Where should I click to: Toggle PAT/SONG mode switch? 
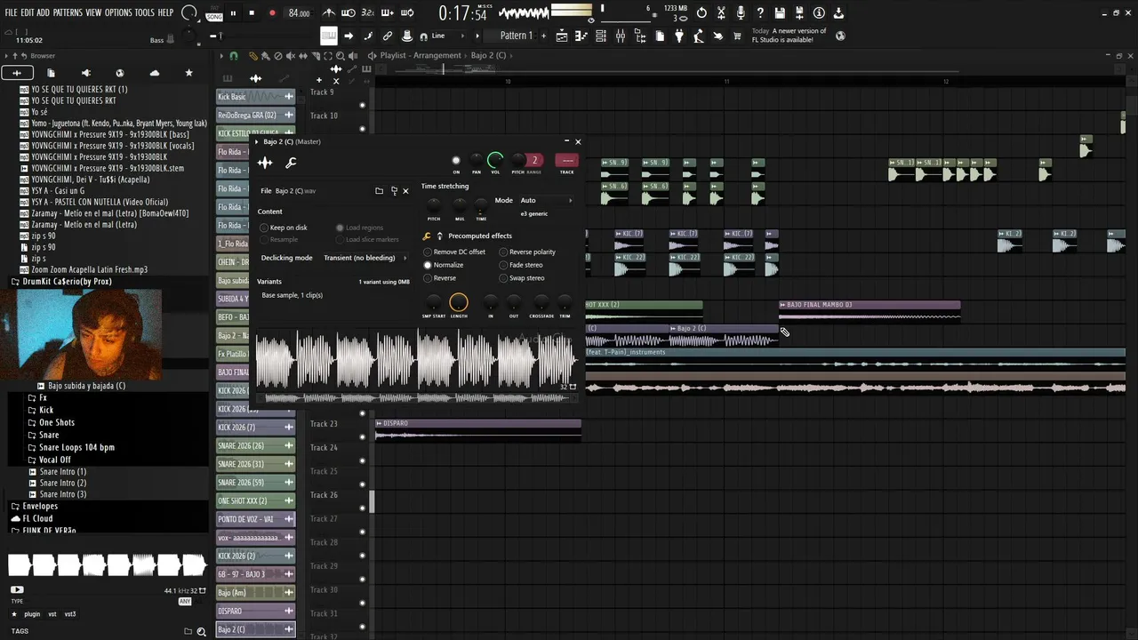tap(213, 13)
